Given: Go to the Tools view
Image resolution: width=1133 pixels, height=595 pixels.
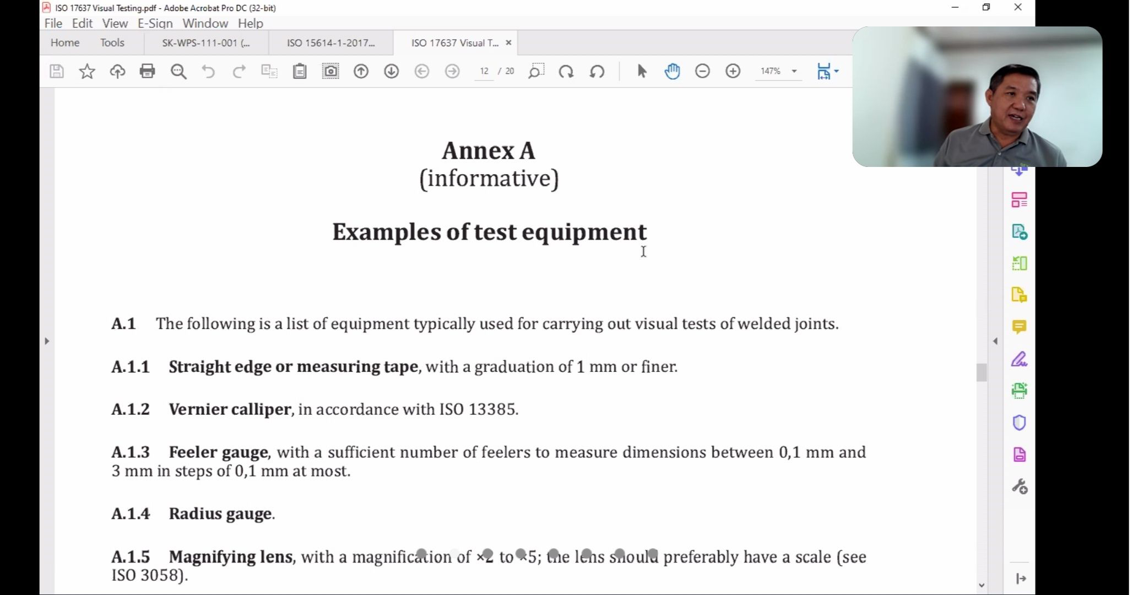Looking at the screenshot, I should point(112,43).
